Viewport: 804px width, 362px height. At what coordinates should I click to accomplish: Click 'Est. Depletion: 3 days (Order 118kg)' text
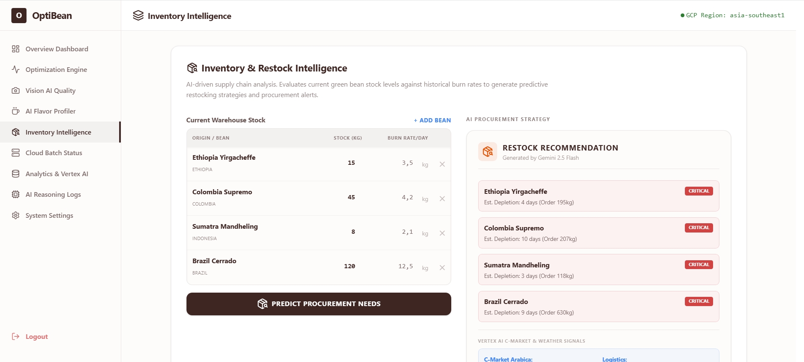point(529,276)
